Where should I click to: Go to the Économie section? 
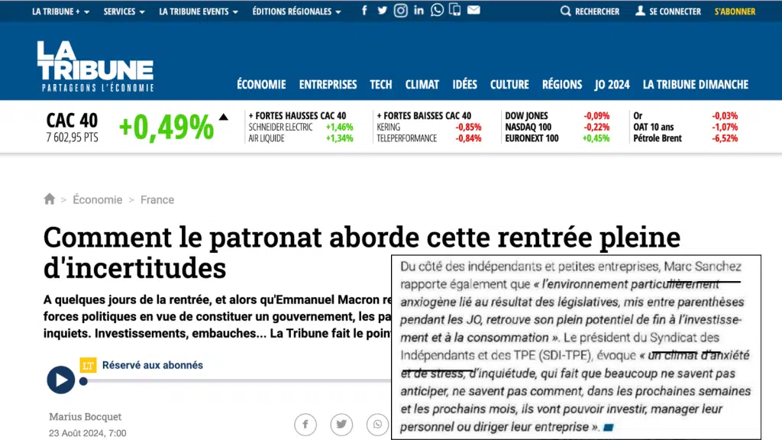(x=261, y=85)
